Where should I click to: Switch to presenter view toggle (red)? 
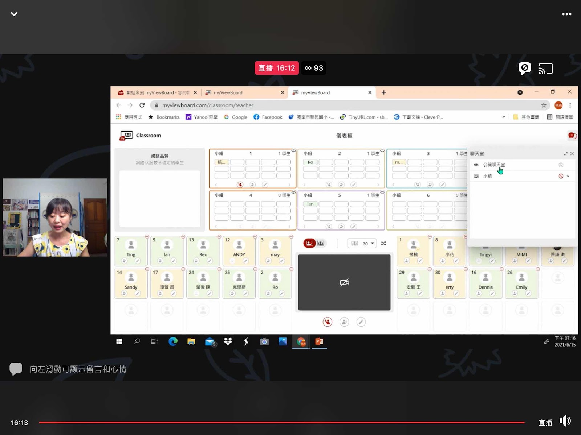[309, 243]
